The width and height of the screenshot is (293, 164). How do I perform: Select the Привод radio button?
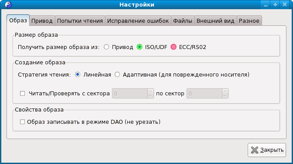click(106, 47)
